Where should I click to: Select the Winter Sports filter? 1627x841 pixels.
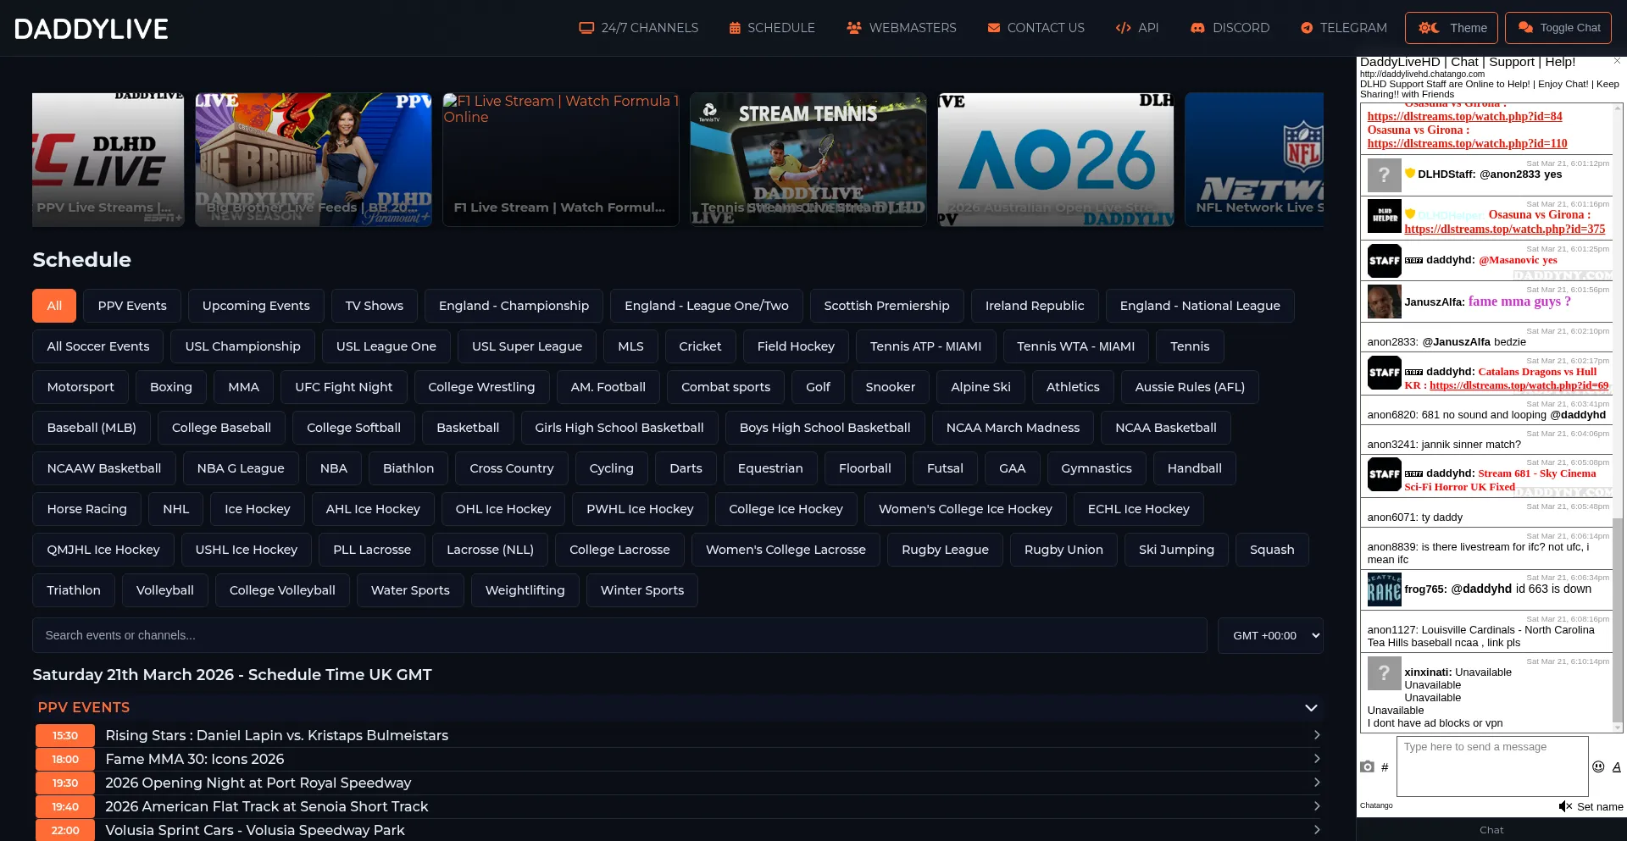coord(642,590)
